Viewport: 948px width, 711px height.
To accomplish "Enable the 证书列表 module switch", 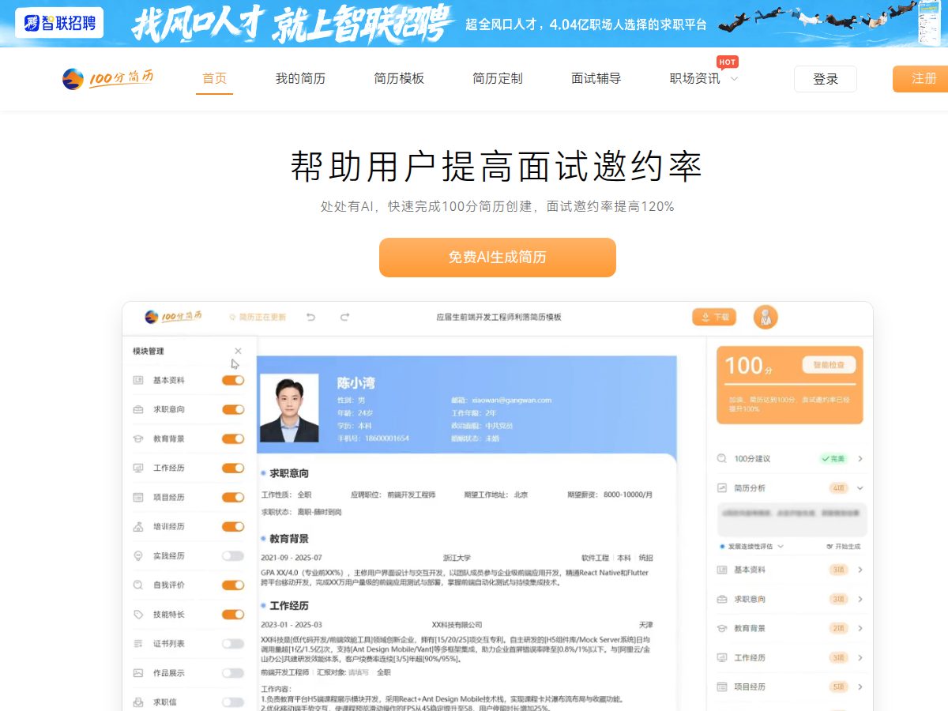I will (x=233, y=643).
